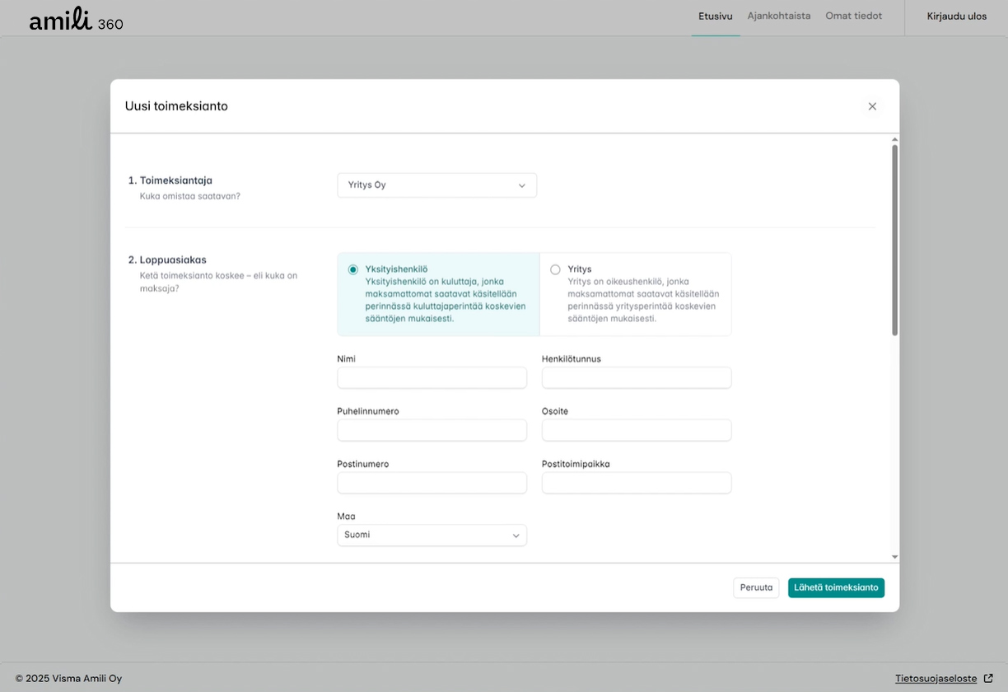Open the Tietosuojaseloste link
The width and height of the screenshot is (1008, 692).
point(936,679)
